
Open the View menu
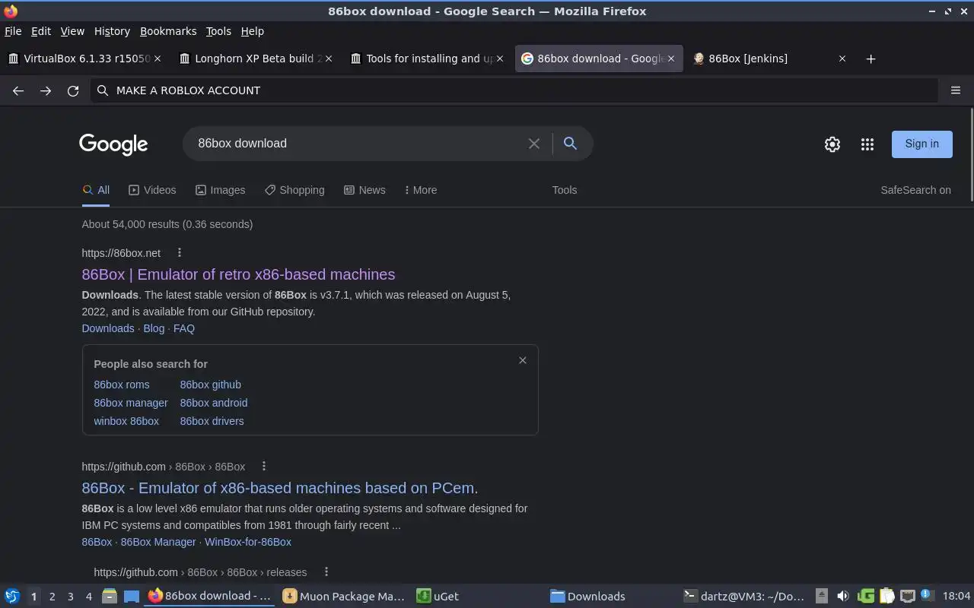[x=72, y=31]
